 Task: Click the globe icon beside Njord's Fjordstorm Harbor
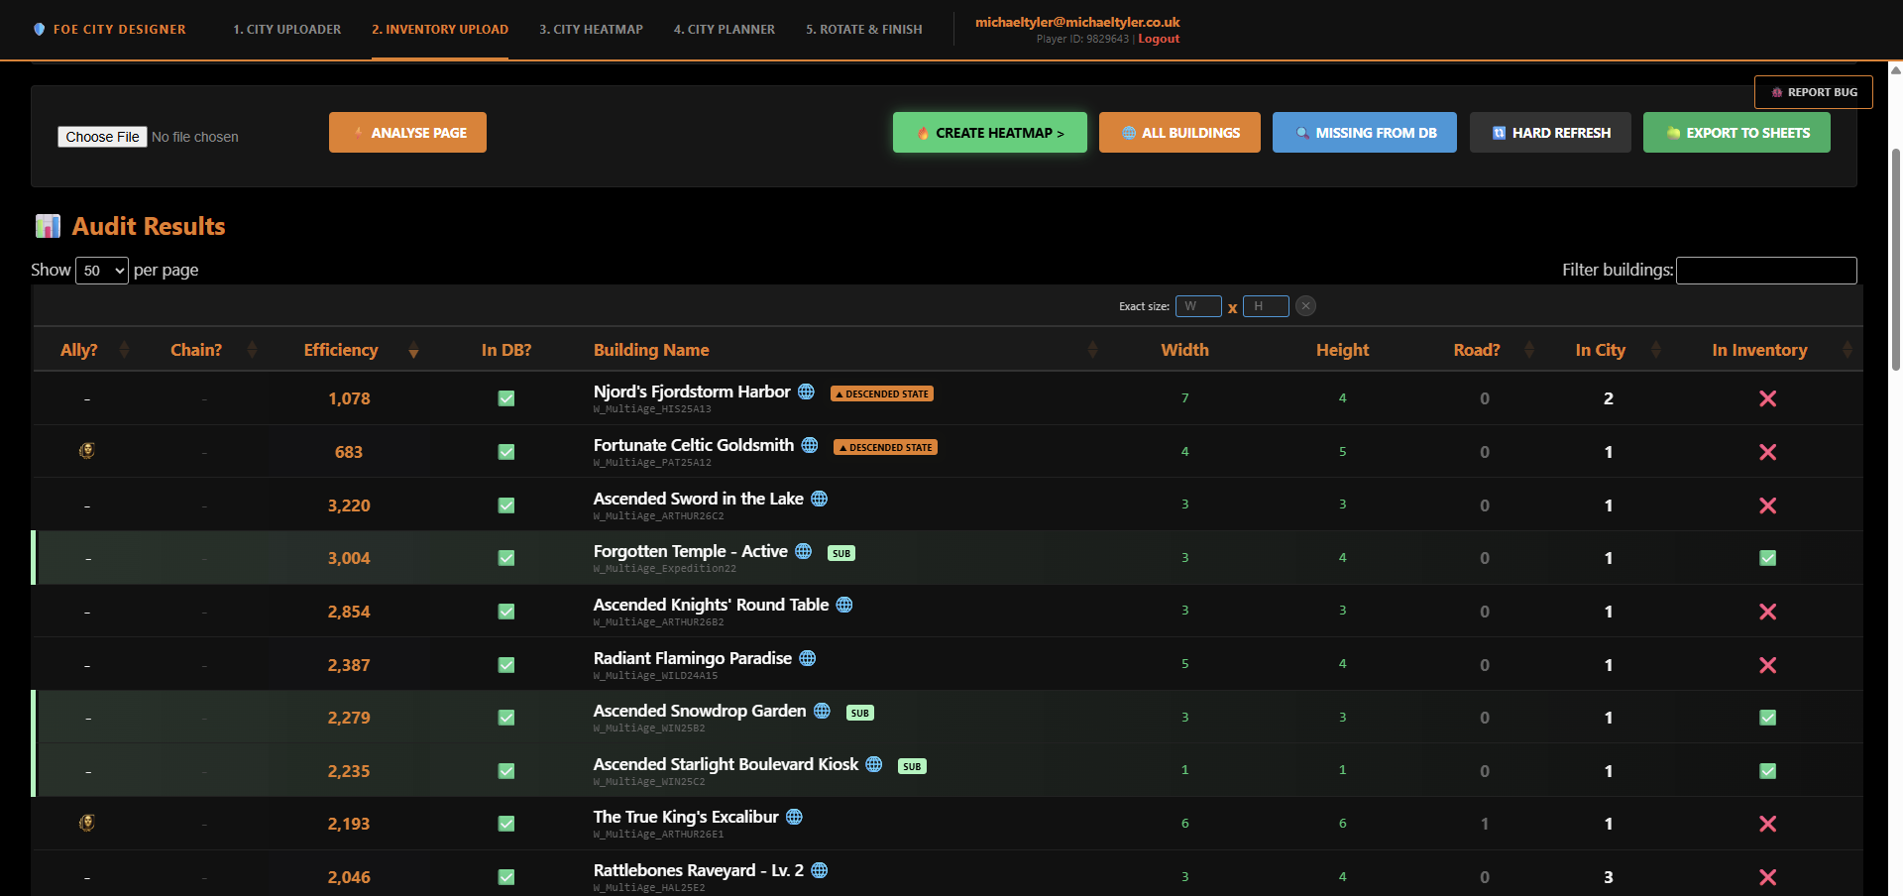(806, 392)
